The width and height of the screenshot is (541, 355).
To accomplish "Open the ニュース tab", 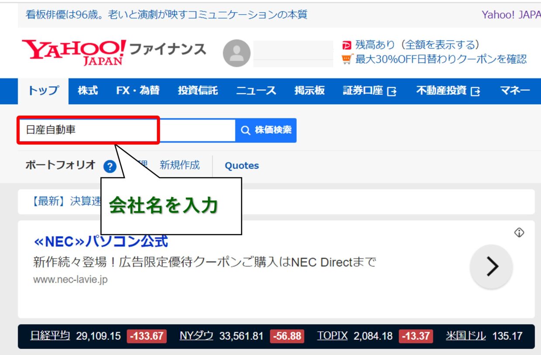I will pyautogui.click(x=256, y=91).
